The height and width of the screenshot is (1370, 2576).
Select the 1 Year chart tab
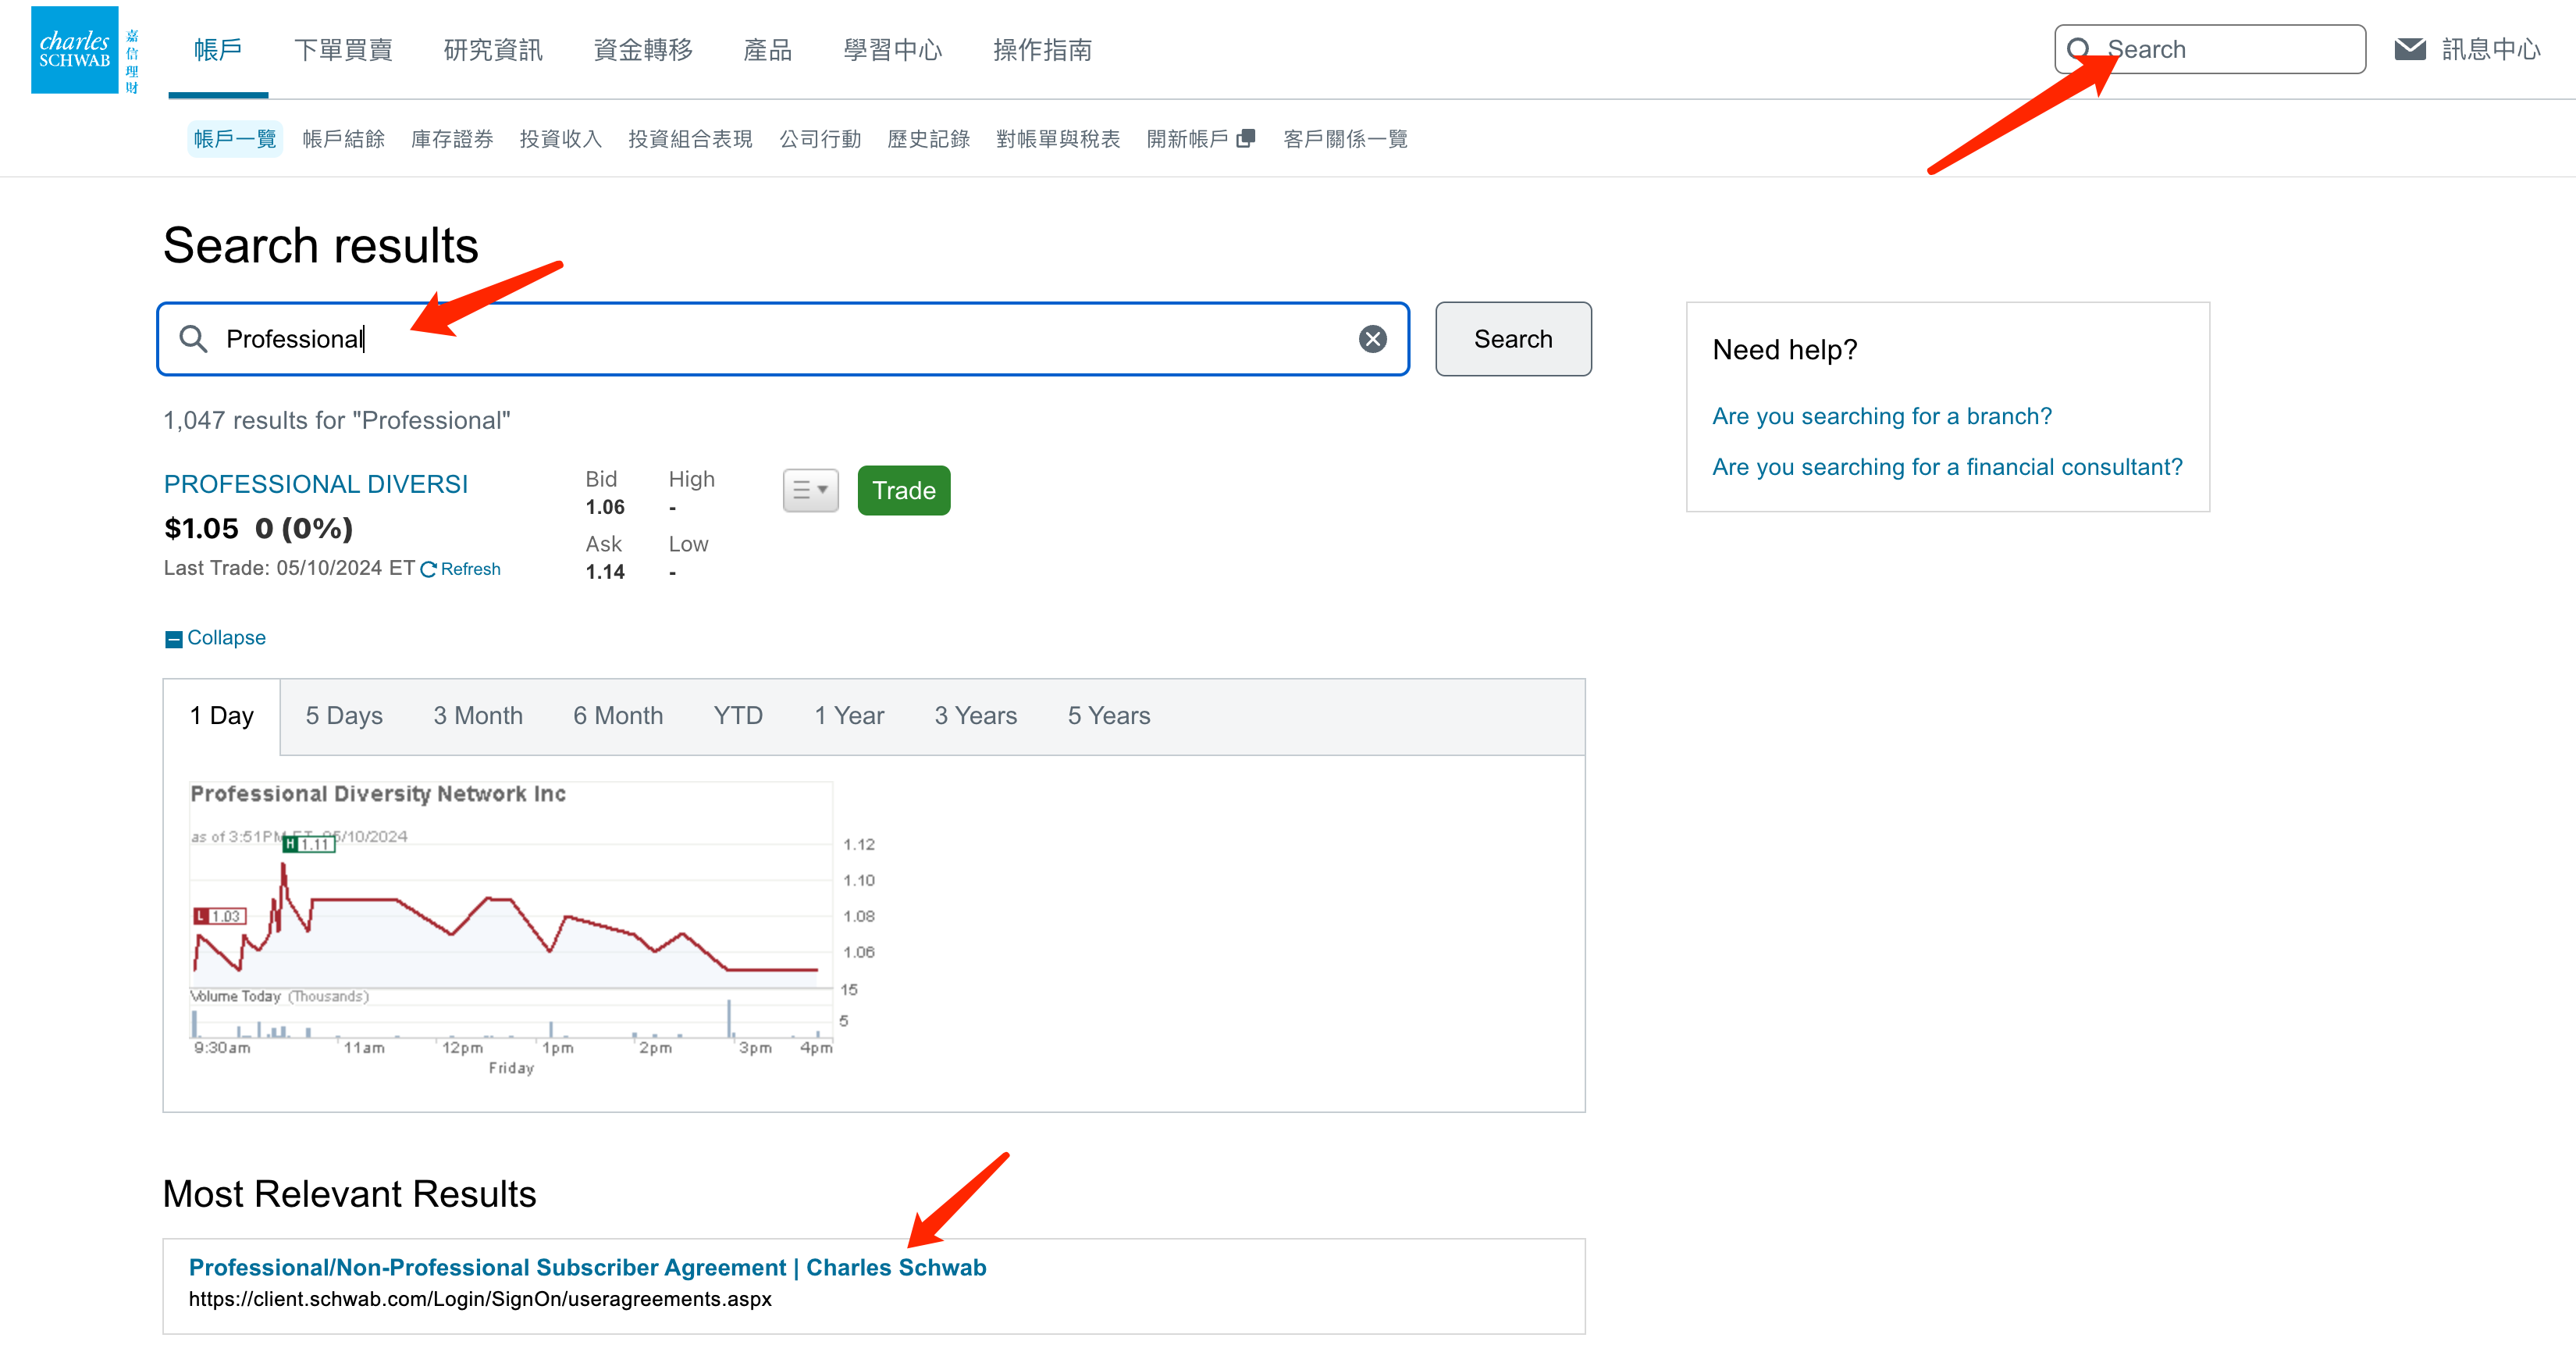click(849, 716)
